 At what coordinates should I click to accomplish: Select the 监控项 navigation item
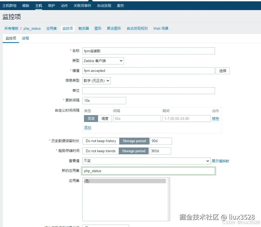68,28
